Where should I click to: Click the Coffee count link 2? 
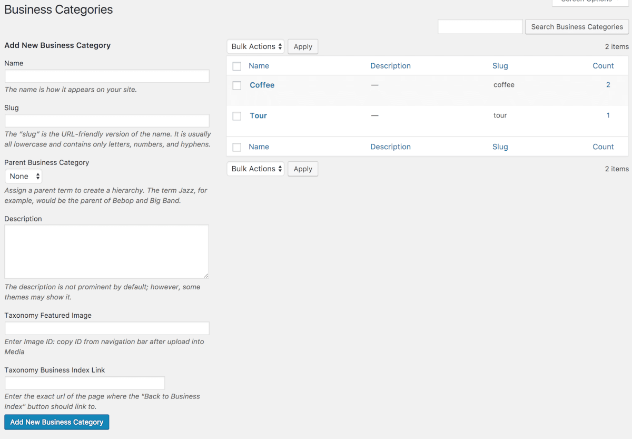coord(608,85)
